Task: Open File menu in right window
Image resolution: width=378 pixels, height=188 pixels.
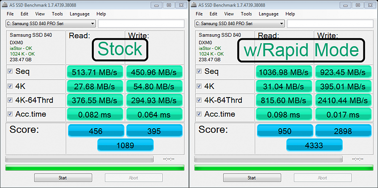Action: tap(199, 14)
